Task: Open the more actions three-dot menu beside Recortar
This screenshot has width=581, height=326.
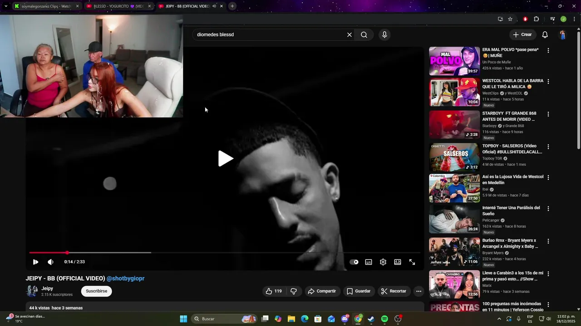Action: tap(419, 291)
